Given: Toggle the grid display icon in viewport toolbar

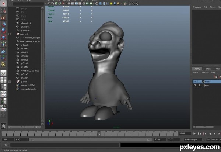Looking at the screenshot, I should tap(69, 3).
